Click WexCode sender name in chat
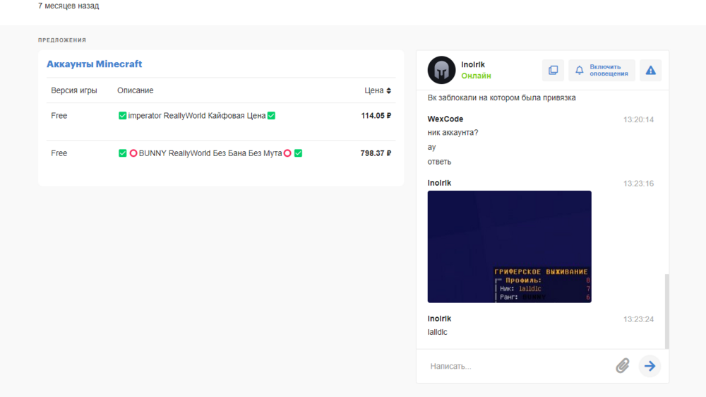This screenshot has width=706, height=397. tap(445, 119)
